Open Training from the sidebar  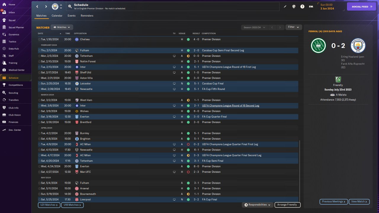coord(15,63)
